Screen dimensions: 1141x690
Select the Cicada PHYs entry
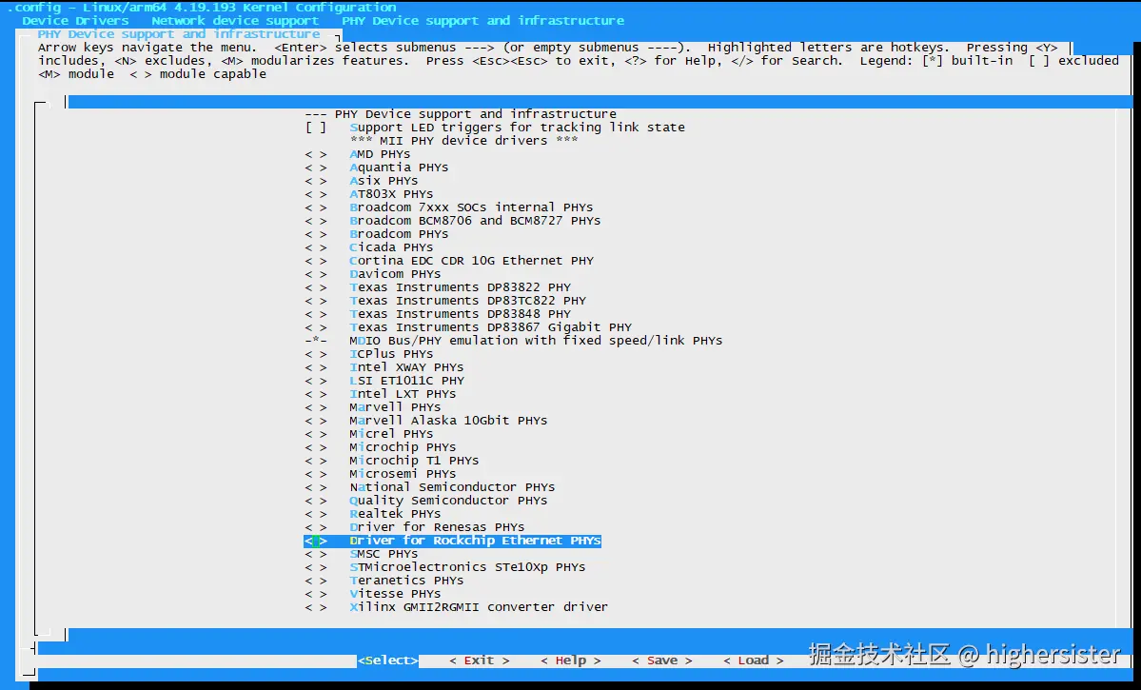(369, 247)
